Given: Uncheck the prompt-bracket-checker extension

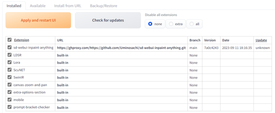Looking at the screenshot, I should 10,107.
